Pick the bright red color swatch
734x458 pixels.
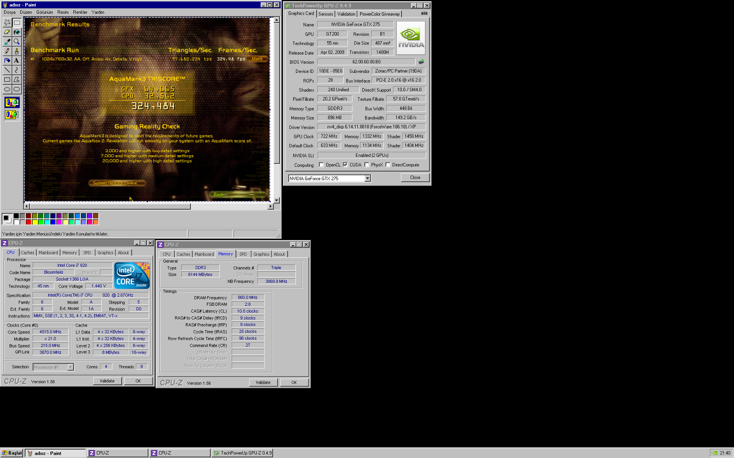[28, 222]
